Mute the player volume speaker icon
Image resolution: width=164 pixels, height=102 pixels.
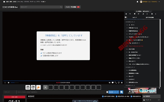[9, 83]
